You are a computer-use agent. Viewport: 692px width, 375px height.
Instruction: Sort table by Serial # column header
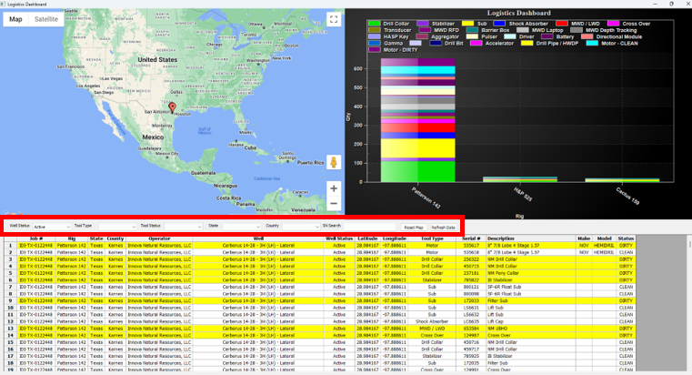(x=470, y=238)
